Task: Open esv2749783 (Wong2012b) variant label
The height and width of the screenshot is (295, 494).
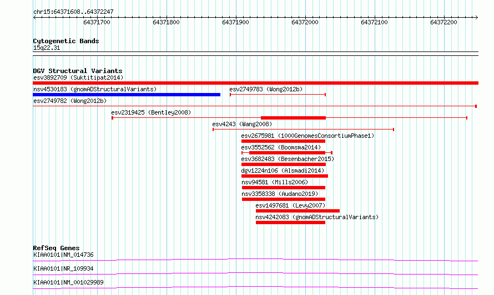Action: pos(266,89)
